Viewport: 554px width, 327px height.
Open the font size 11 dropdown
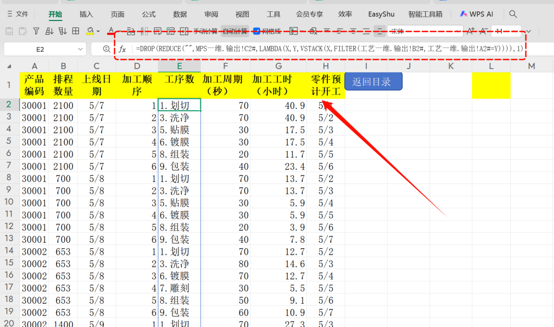click(516, 31)
